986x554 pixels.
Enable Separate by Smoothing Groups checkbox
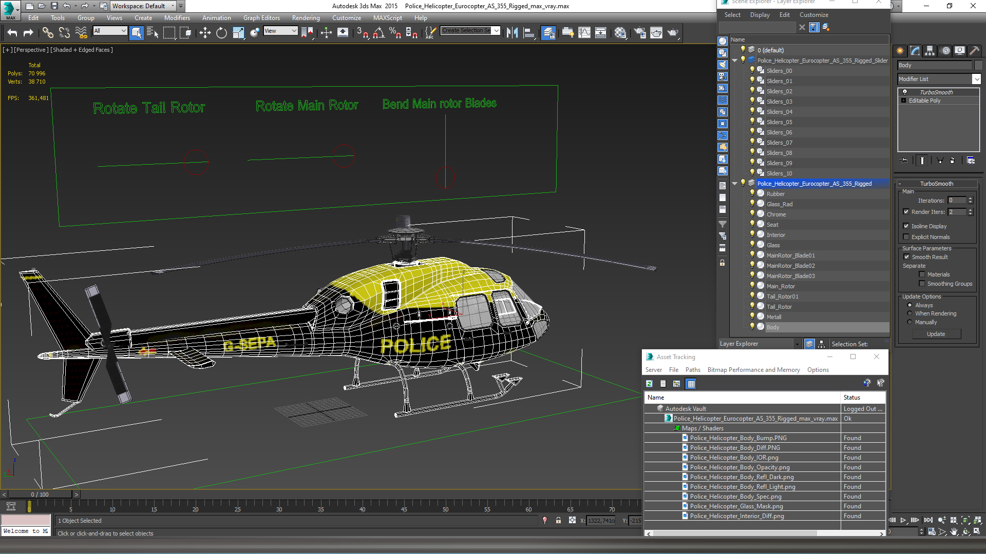[922, 284]
